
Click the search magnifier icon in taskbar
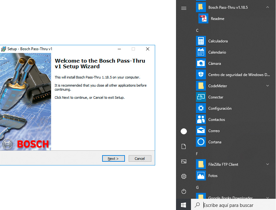197,205
